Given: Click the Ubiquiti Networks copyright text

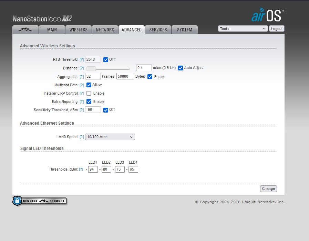Looking at the screenshot, I should pos(240,202).
